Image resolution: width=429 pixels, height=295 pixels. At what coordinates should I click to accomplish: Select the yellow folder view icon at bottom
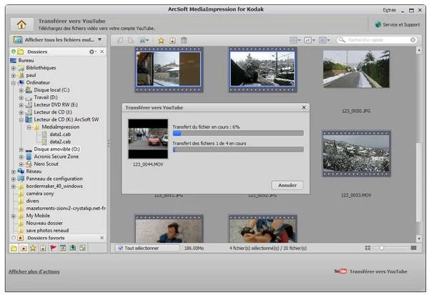pyautogui.click(x=14, y=248)
